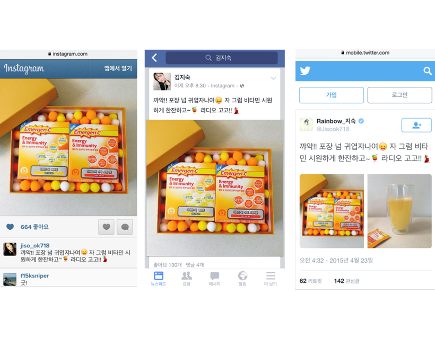This screenshot has width=435, height=339.
Task: Click the 로그인 login button
Action: click(x=399, y=95)
